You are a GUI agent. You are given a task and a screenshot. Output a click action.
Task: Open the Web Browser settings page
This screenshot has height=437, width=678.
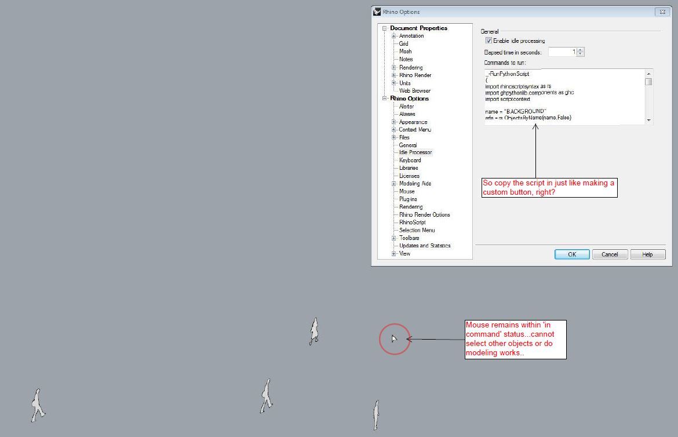tap(414, 90)
